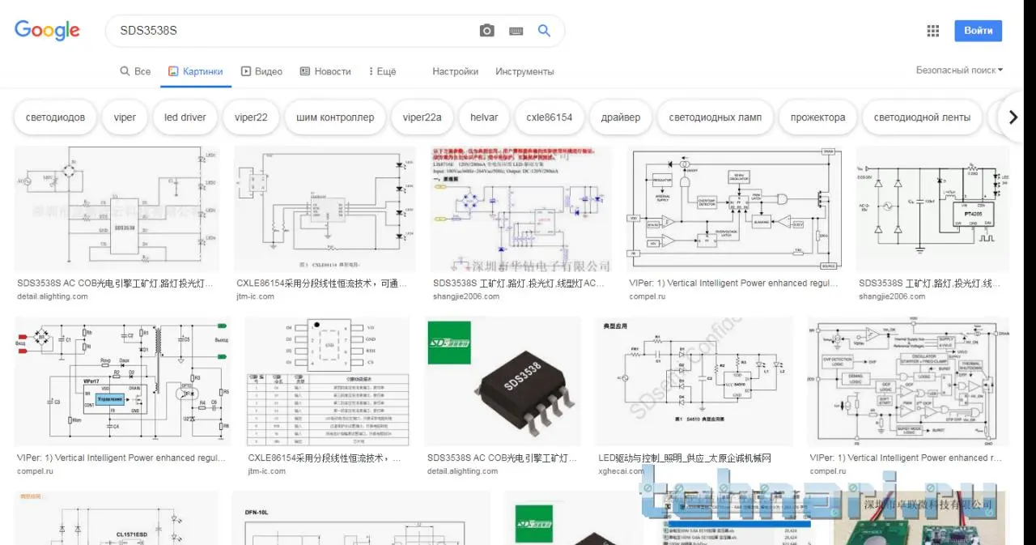Open the VIPer block diagram thumbnail in first row

[735, 209]
